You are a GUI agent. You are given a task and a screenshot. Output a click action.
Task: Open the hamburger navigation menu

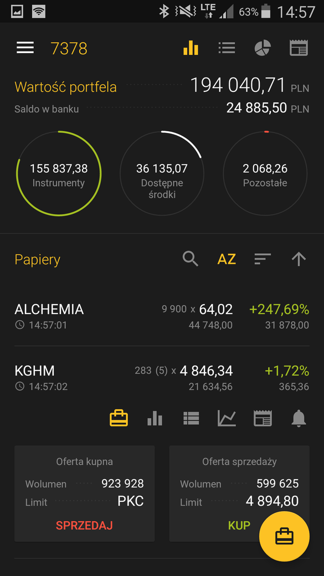tap(25, 48)
